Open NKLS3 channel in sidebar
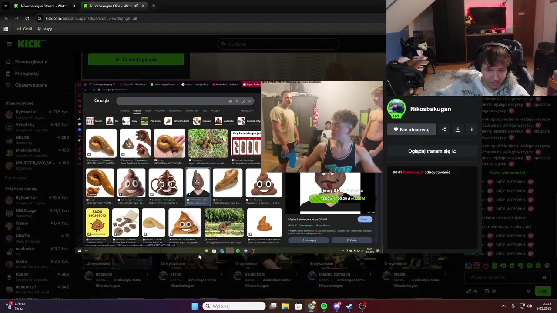This screenshot has width=557, height=313. (37, 140)
